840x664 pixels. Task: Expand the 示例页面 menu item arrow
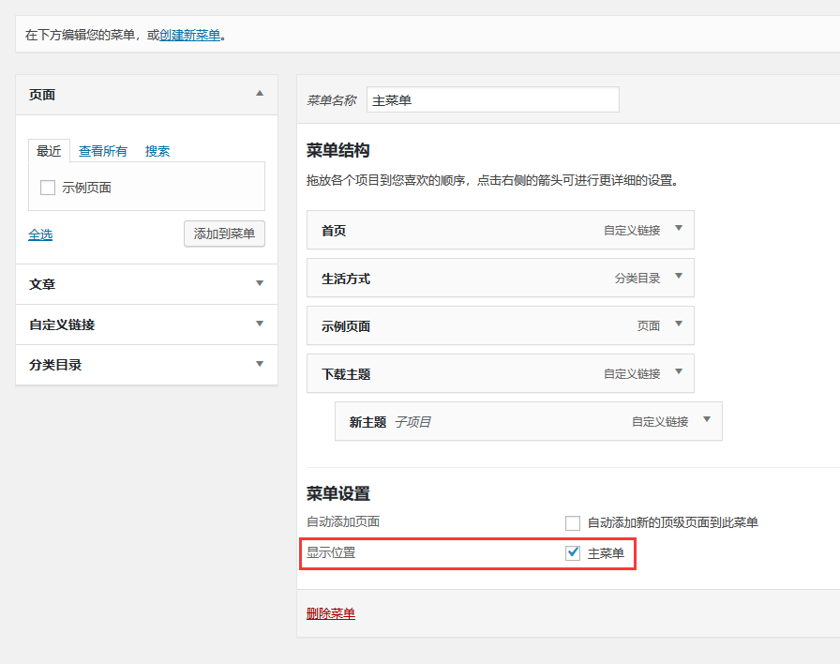coord(679,325)
